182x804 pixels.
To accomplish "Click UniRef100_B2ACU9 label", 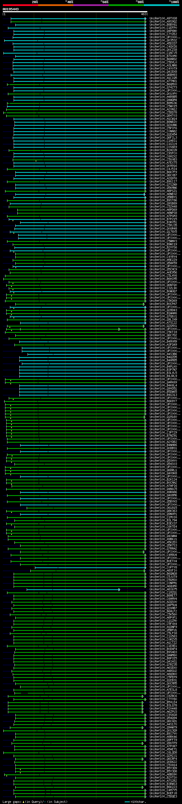I will tap(163, 150).
